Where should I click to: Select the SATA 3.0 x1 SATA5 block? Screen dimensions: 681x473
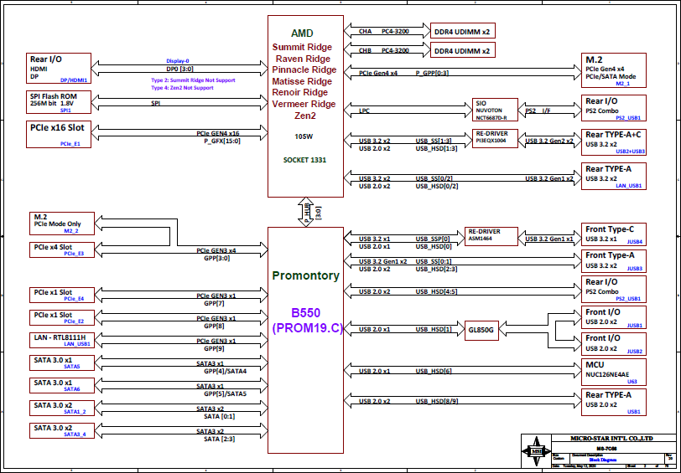(62, 362)
